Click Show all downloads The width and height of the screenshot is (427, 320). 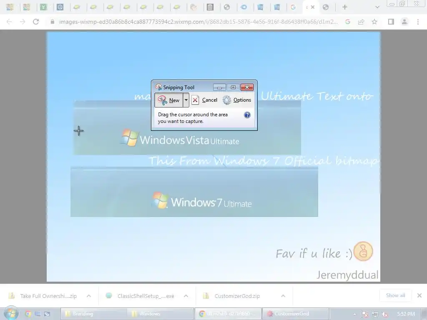click(x=395, y=295)
